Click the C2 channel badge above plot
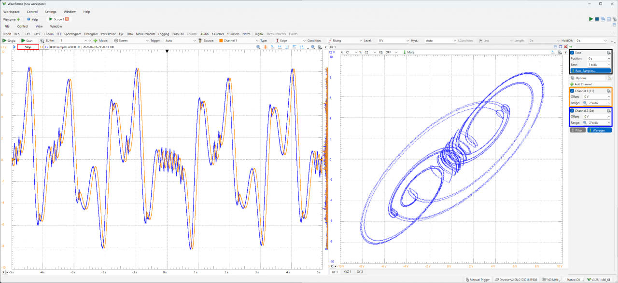The width and height of the screenshot is (618, 283). coord(46,47)
